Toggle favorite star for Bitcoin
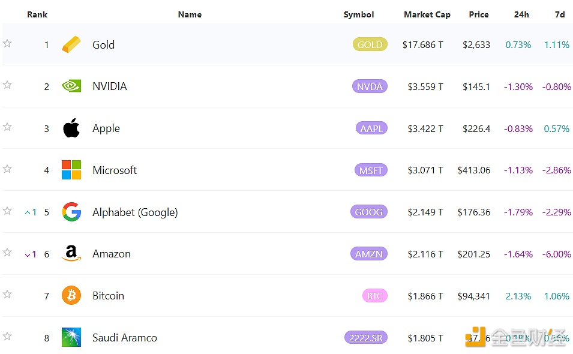This screenshot has height=354, width=573. coord(7,295)
